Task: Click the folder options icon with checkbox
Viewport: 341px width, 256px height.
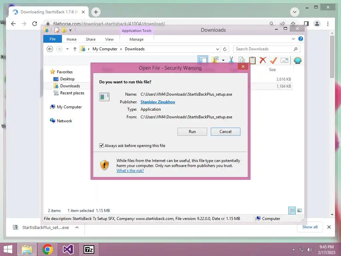Action: (x=215, y=60)
